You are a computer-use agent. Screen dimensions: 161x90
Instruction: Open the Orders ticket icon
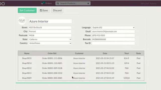[42, 3]
